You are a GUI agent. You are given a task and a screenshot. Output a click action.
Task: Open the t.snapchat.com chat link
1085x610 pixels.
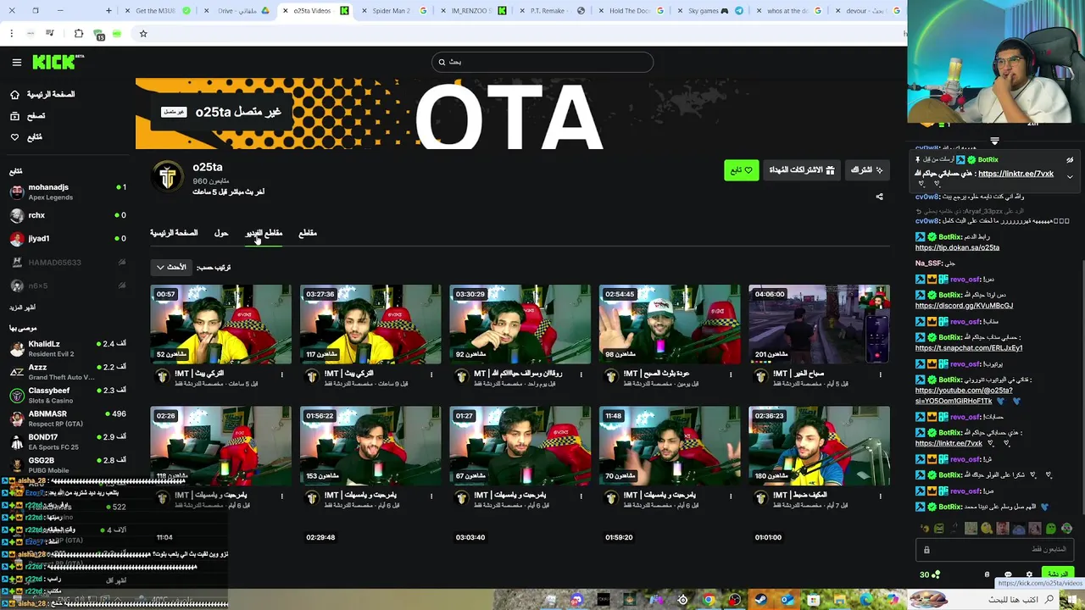(969, 347)
